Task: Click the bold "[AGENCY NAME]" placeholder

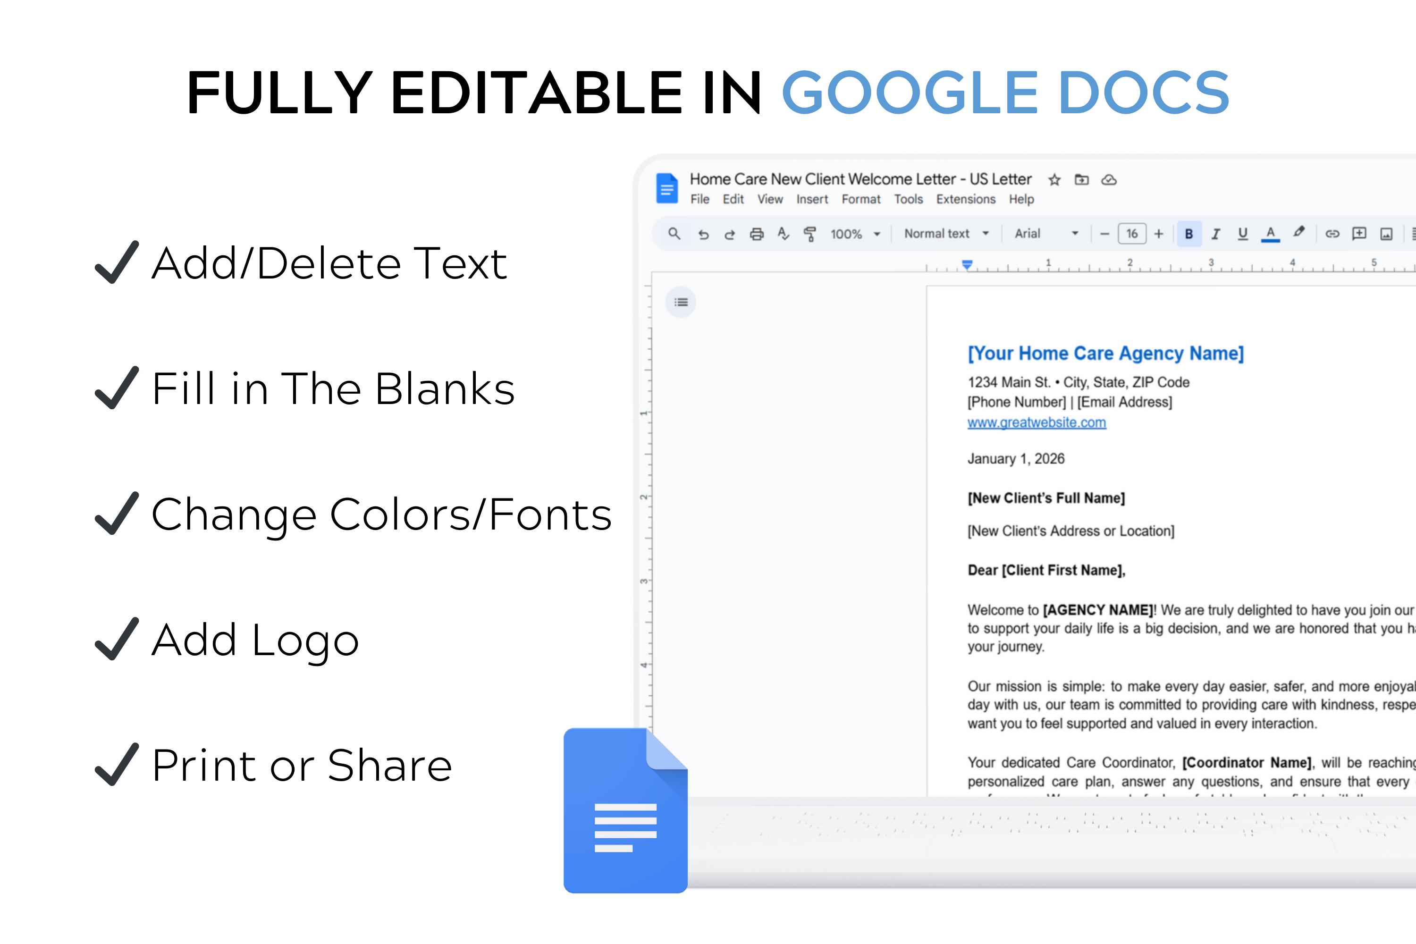Action: (x=1098, y=610)
